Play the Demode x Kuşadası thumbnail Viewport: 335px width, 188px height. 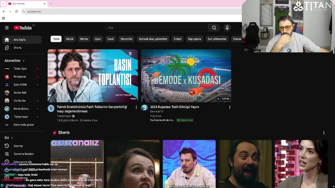tap(186, 76)
